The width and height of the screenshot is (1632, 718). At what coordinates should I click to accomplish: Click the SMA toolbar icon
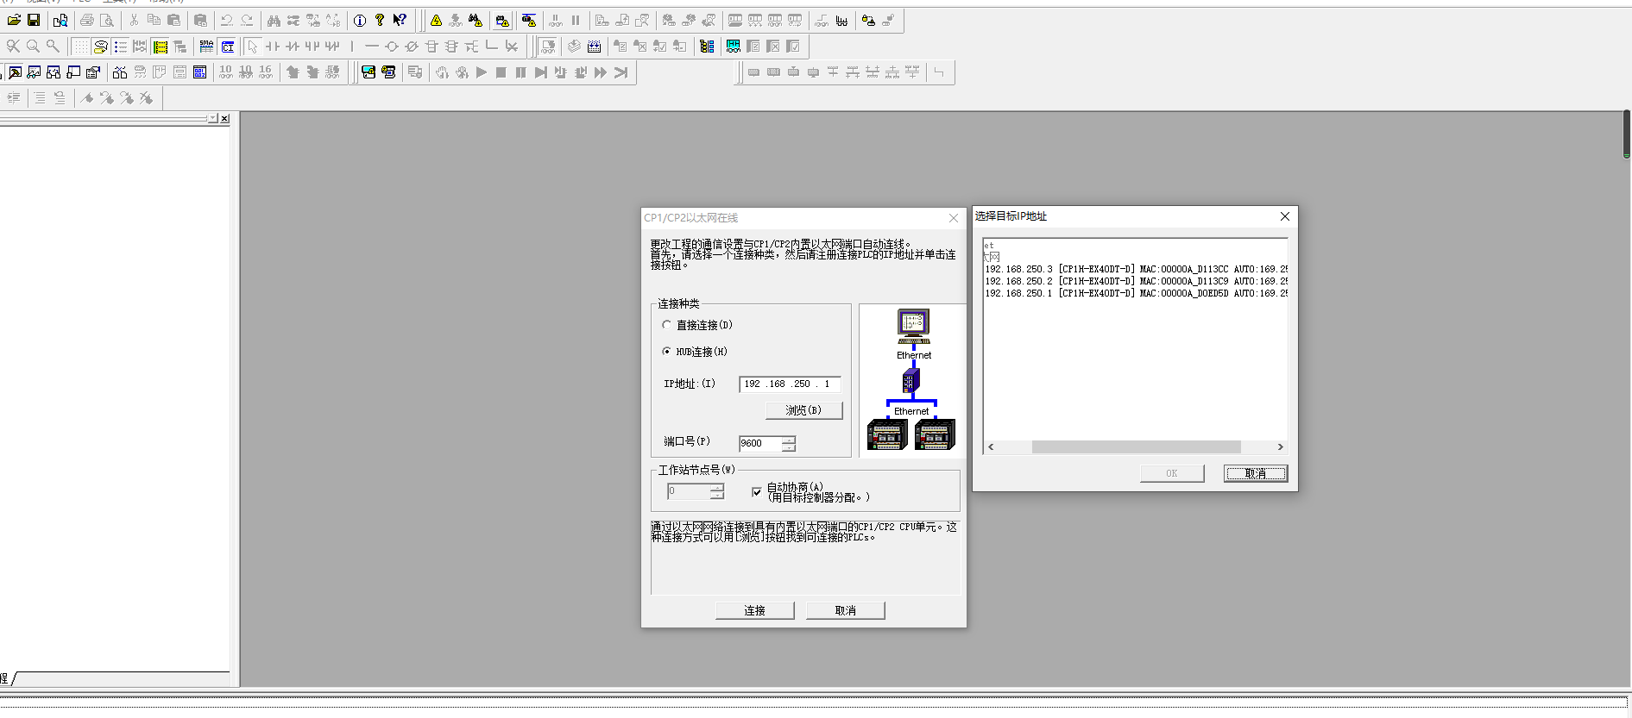point(206,47)
